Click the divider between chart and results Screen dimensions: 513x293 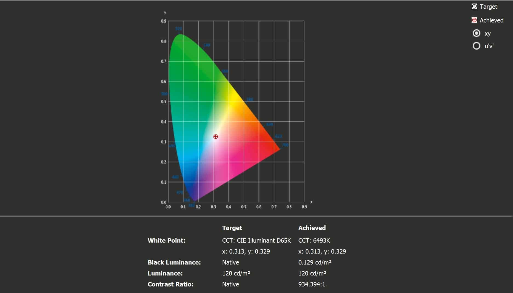256,216
